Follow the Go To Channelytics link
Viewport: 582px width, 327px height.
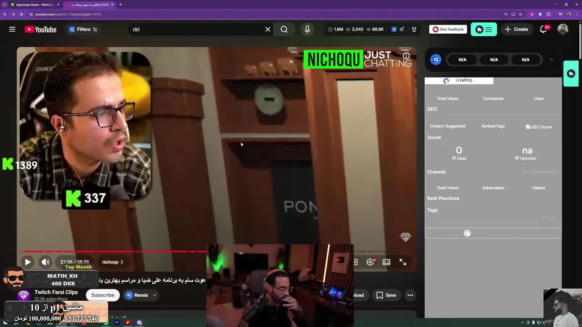(x=540, y=172)
